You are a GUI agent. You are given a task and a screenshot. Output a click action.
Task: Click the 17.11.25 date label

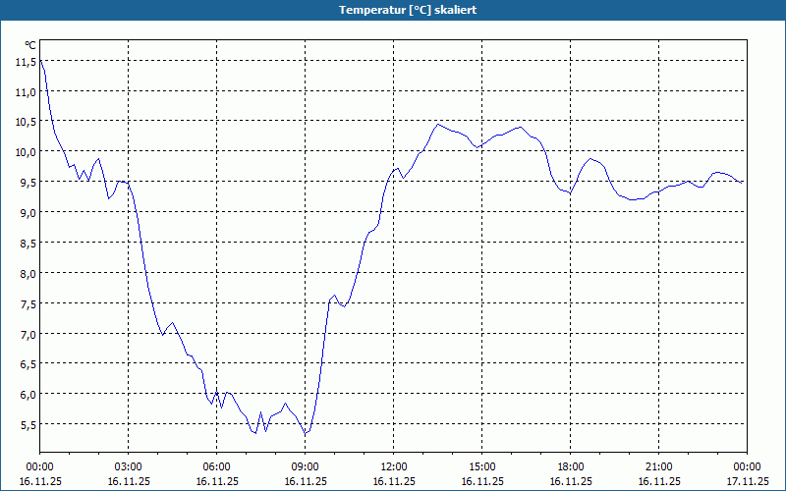click(x=748, y=481)
